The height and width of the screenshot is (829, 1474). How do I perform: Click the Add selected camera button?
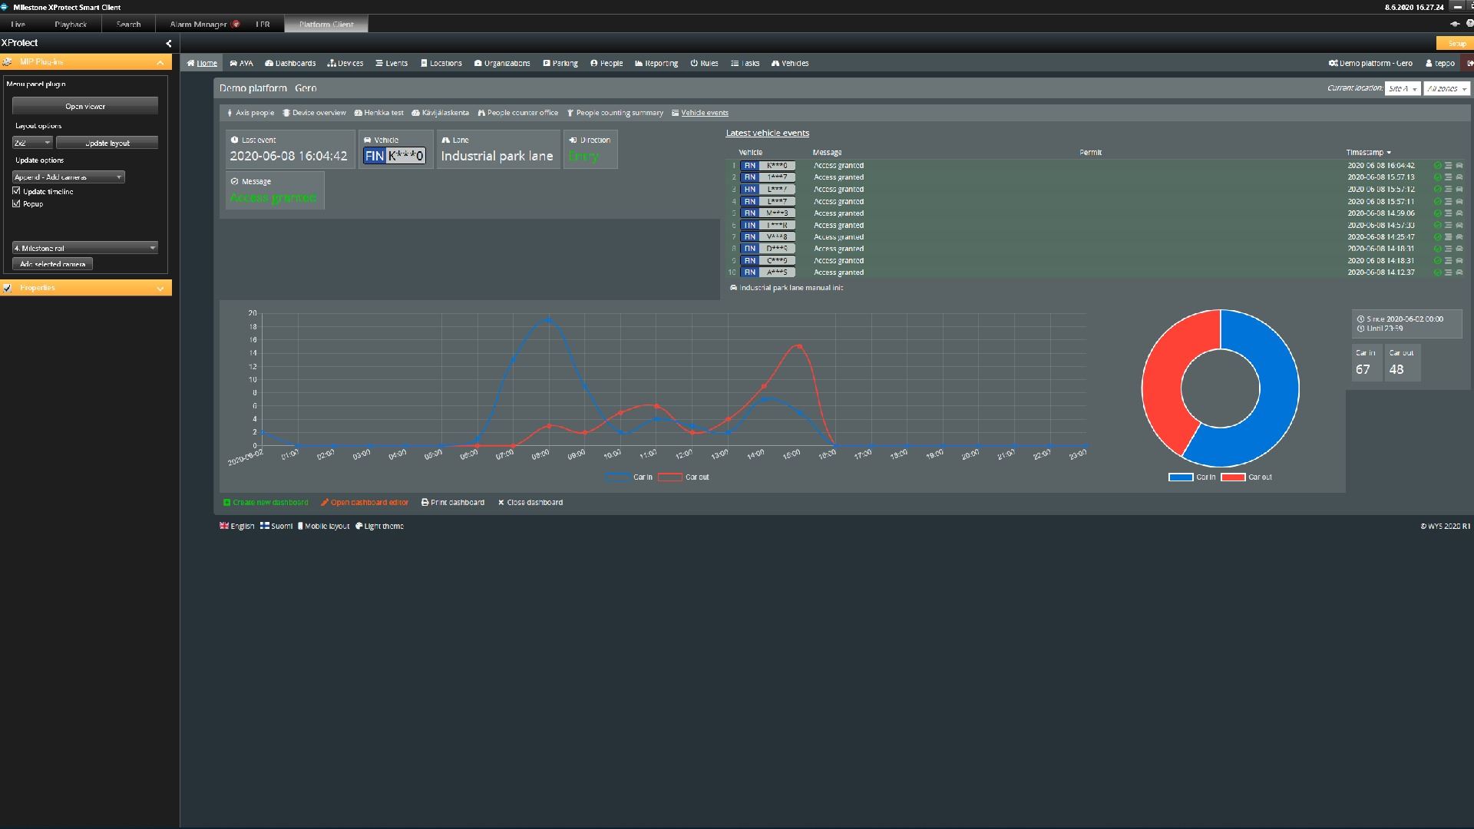(x=52, y=264)
